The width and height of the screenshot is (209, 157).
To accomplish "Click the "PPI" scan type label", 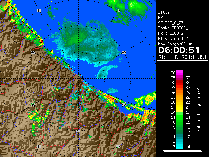I will pos(161,18).
